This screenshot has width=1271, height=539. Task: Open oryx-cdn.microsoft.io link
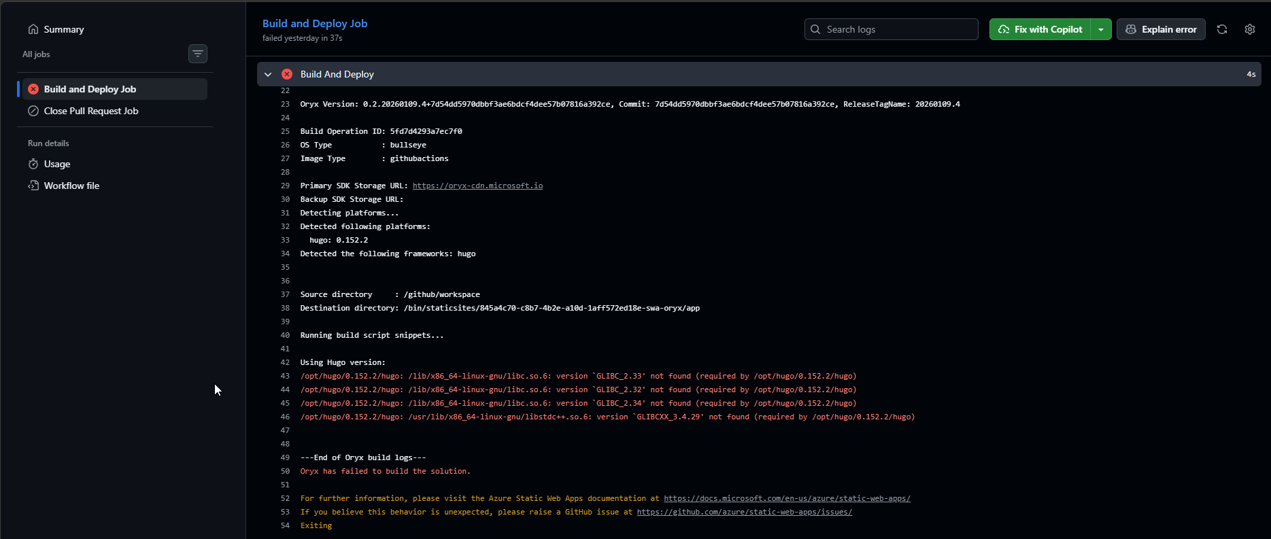pyautogui.click(x=477, y=186)
